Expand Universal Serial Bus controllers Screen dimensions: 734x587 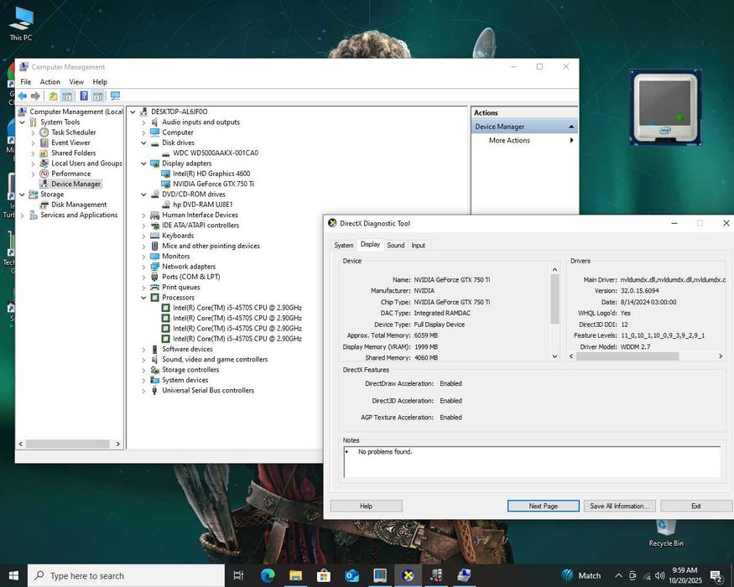click(x=143, y=391)
